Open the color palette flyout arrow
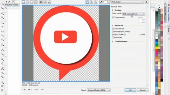 click(159, 5)
